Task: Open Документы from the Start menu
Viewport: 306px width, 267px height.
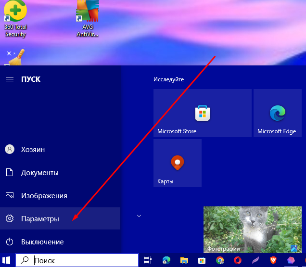Action: pos(60,173)
